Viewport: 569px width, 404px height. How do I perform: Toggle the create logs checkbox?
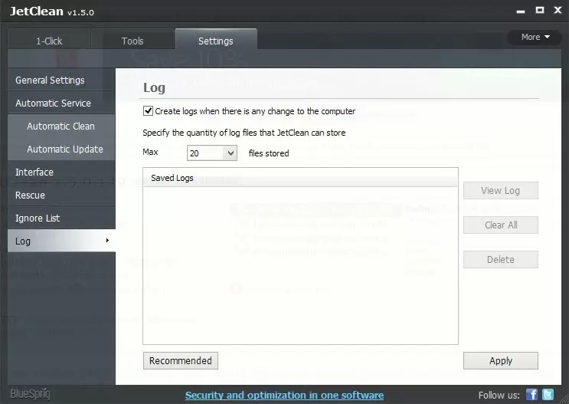click(148, 111)
